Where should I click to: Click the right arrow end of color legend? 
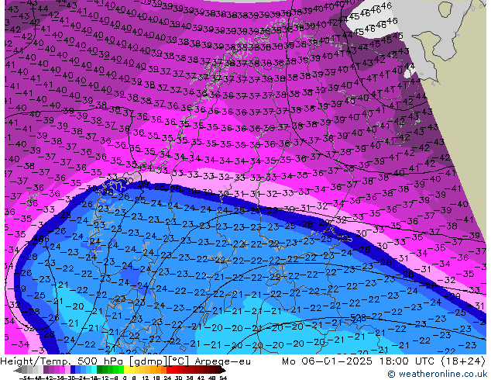pyautogui.click(x=222, y=370)
